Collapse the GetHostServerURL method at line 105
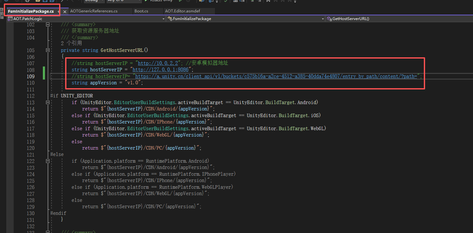Viewport: 473px width, 233px height. [x=48, y=50]
